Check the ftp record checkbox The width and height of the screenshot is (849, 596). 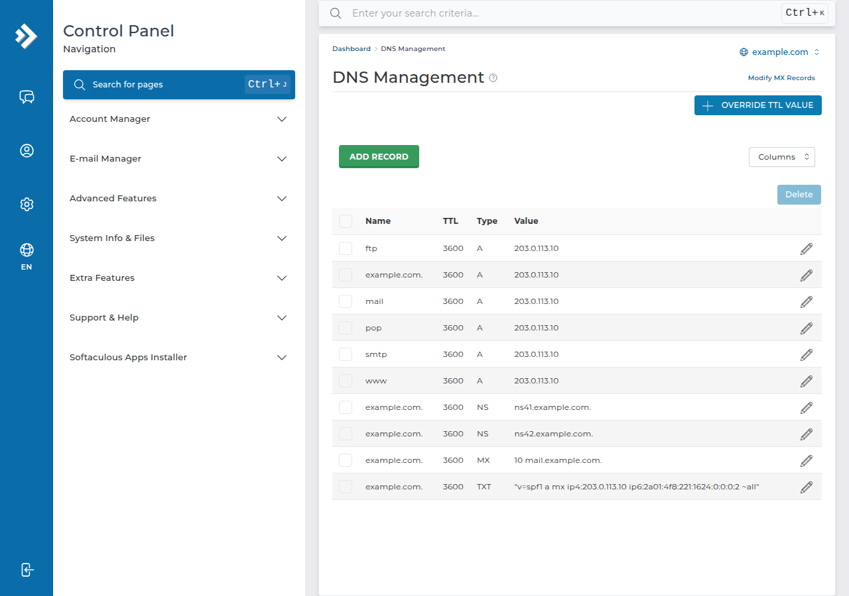point(346,248)
